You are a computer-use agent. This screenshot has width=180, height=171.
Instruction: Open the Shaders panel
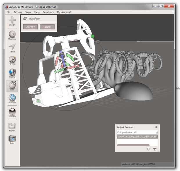(12, 113)
